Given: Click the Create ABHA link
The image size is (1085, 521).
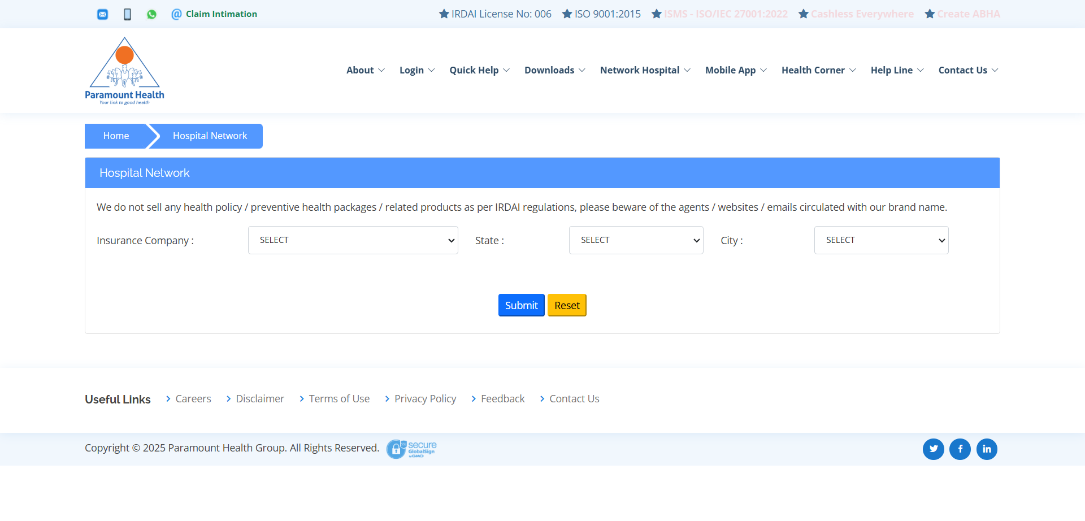Looking at the screenshot, I should [969, 14].
